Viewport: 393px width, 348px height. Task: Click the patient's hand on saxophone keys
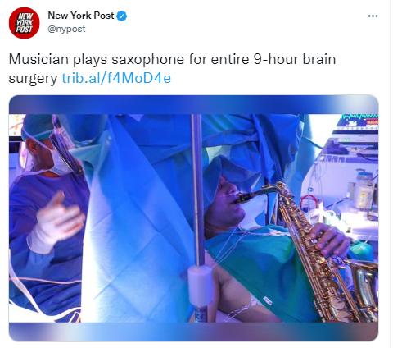pyautogui.click(x=330, y=240)
